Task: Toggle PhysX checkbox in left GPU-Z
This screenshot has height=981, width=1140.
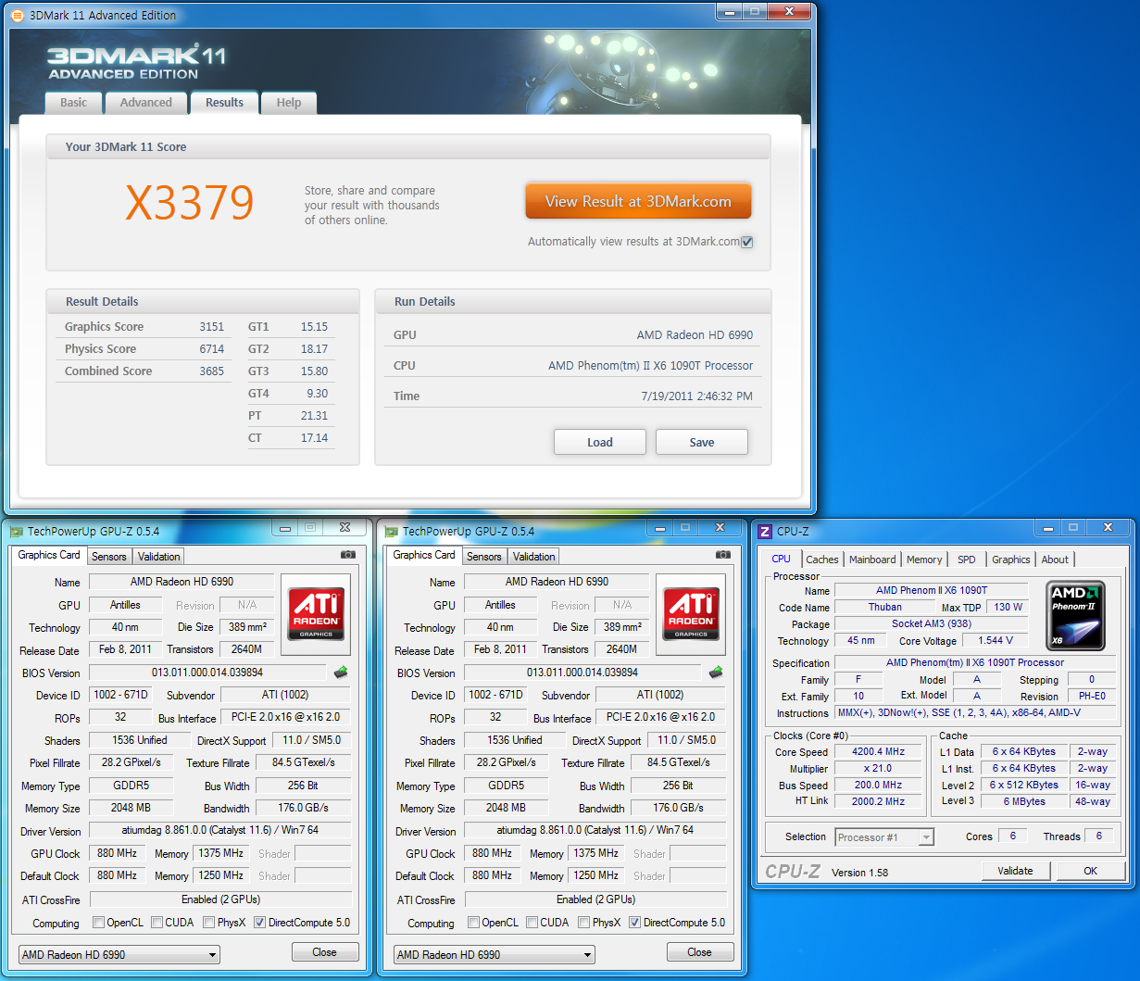Action: click(209, 923)
